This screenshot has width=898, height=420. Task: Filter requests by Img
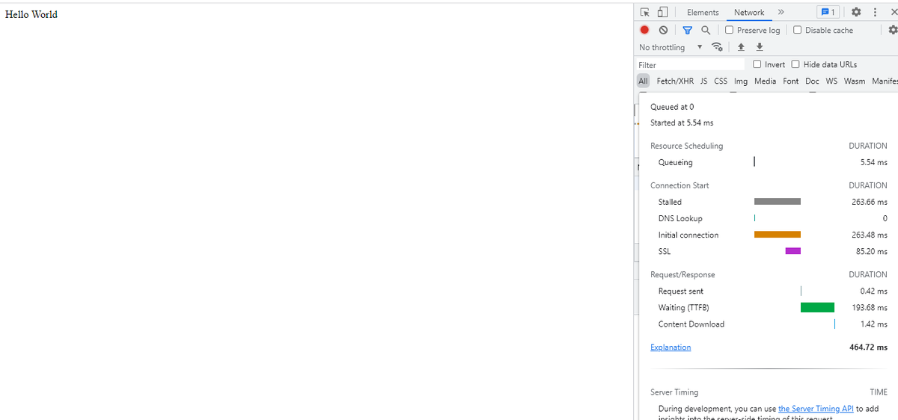point(741,81)
